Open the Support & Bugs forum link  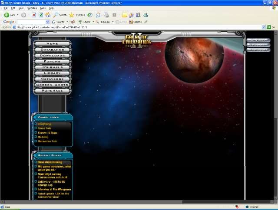tap(47, 133)
